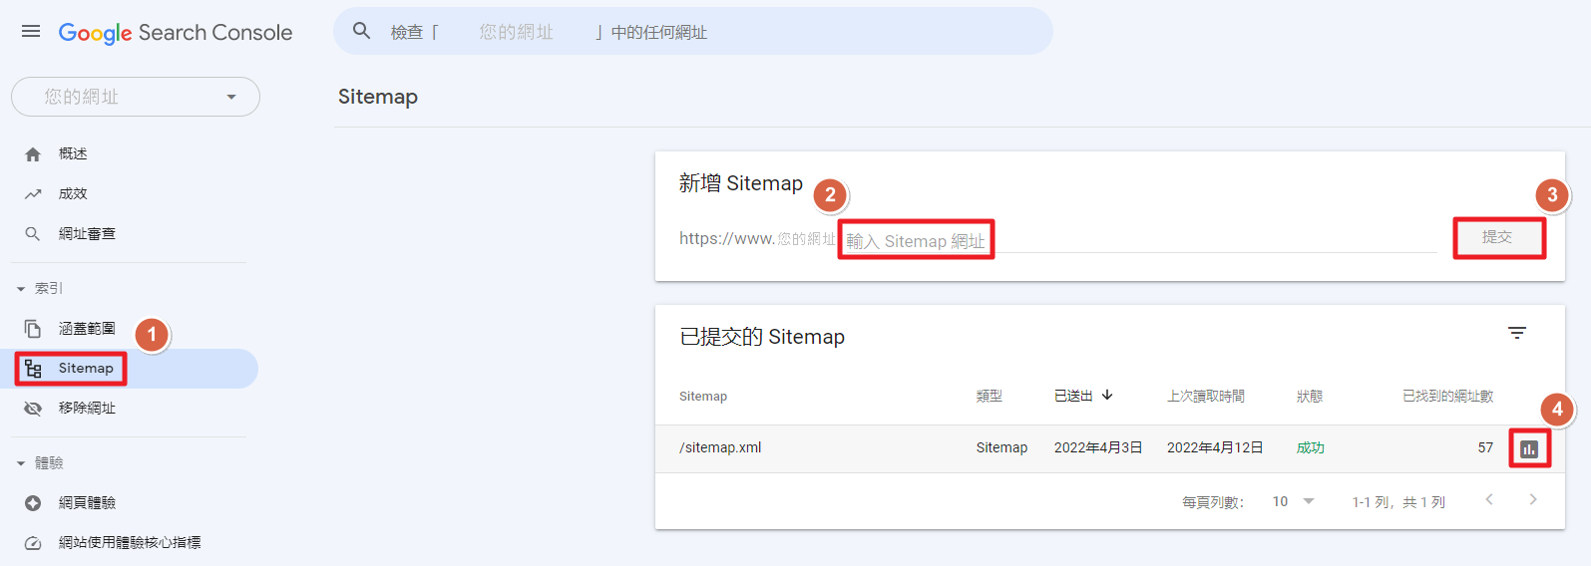The width and height of the screenshot is (1591, 566).
Task: Click the 2022年4月3日 submitted date cell
Action: tap(1098, 447)
